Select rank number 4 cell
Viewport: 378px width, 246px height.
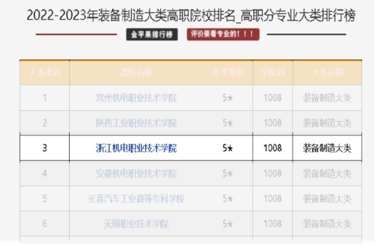pos(44,173)
